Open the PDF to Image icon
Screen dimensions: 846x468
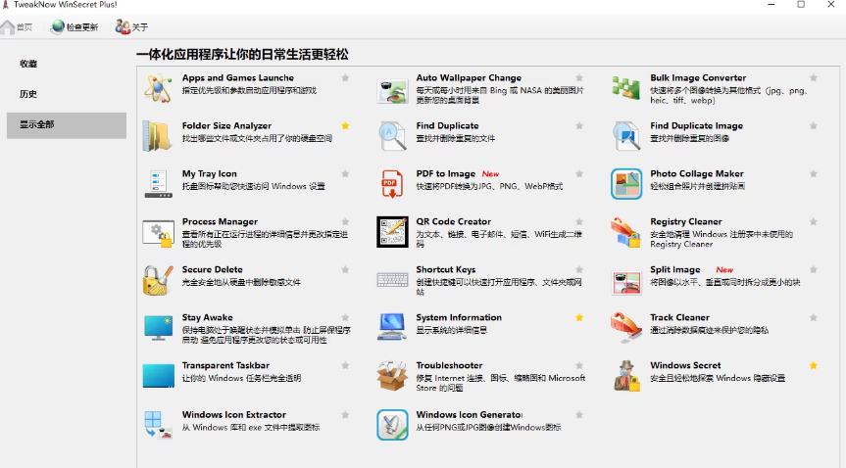[x=392, y=184]
